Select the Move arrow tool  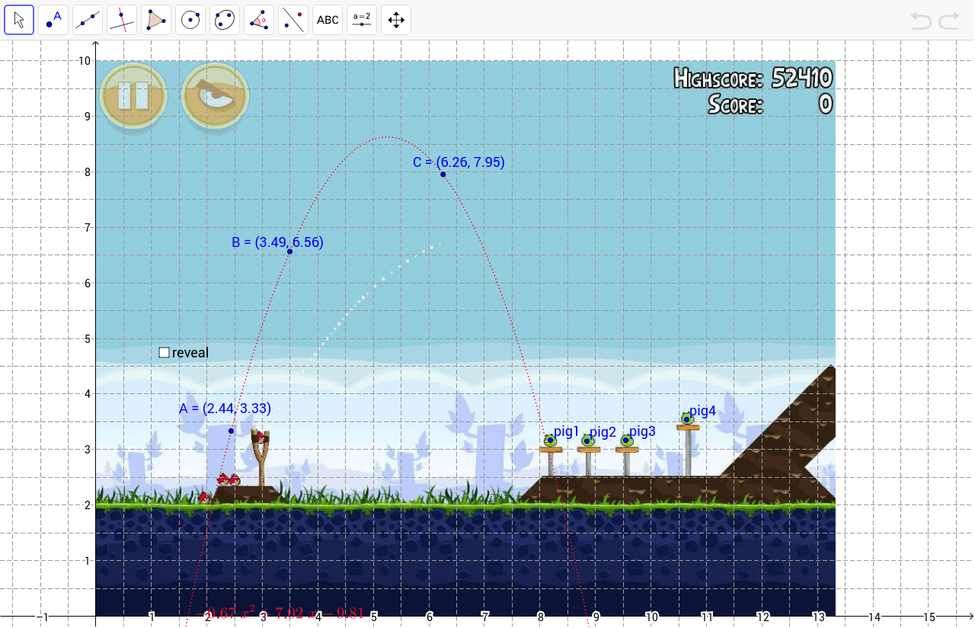(x=19, y=20)
